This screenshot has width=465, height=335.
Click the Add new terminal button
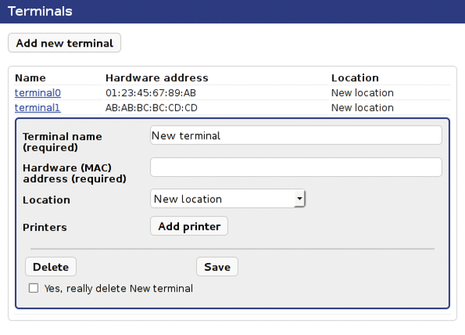tap(64, 43)
